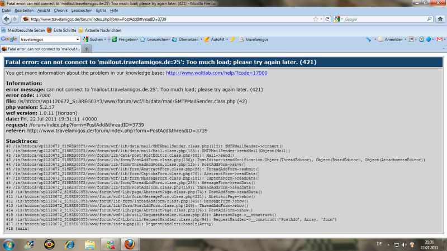Click Lesezeichen star in Google toolbar
Viewport: 447px width, 251px height.
(x=155, y=40)
